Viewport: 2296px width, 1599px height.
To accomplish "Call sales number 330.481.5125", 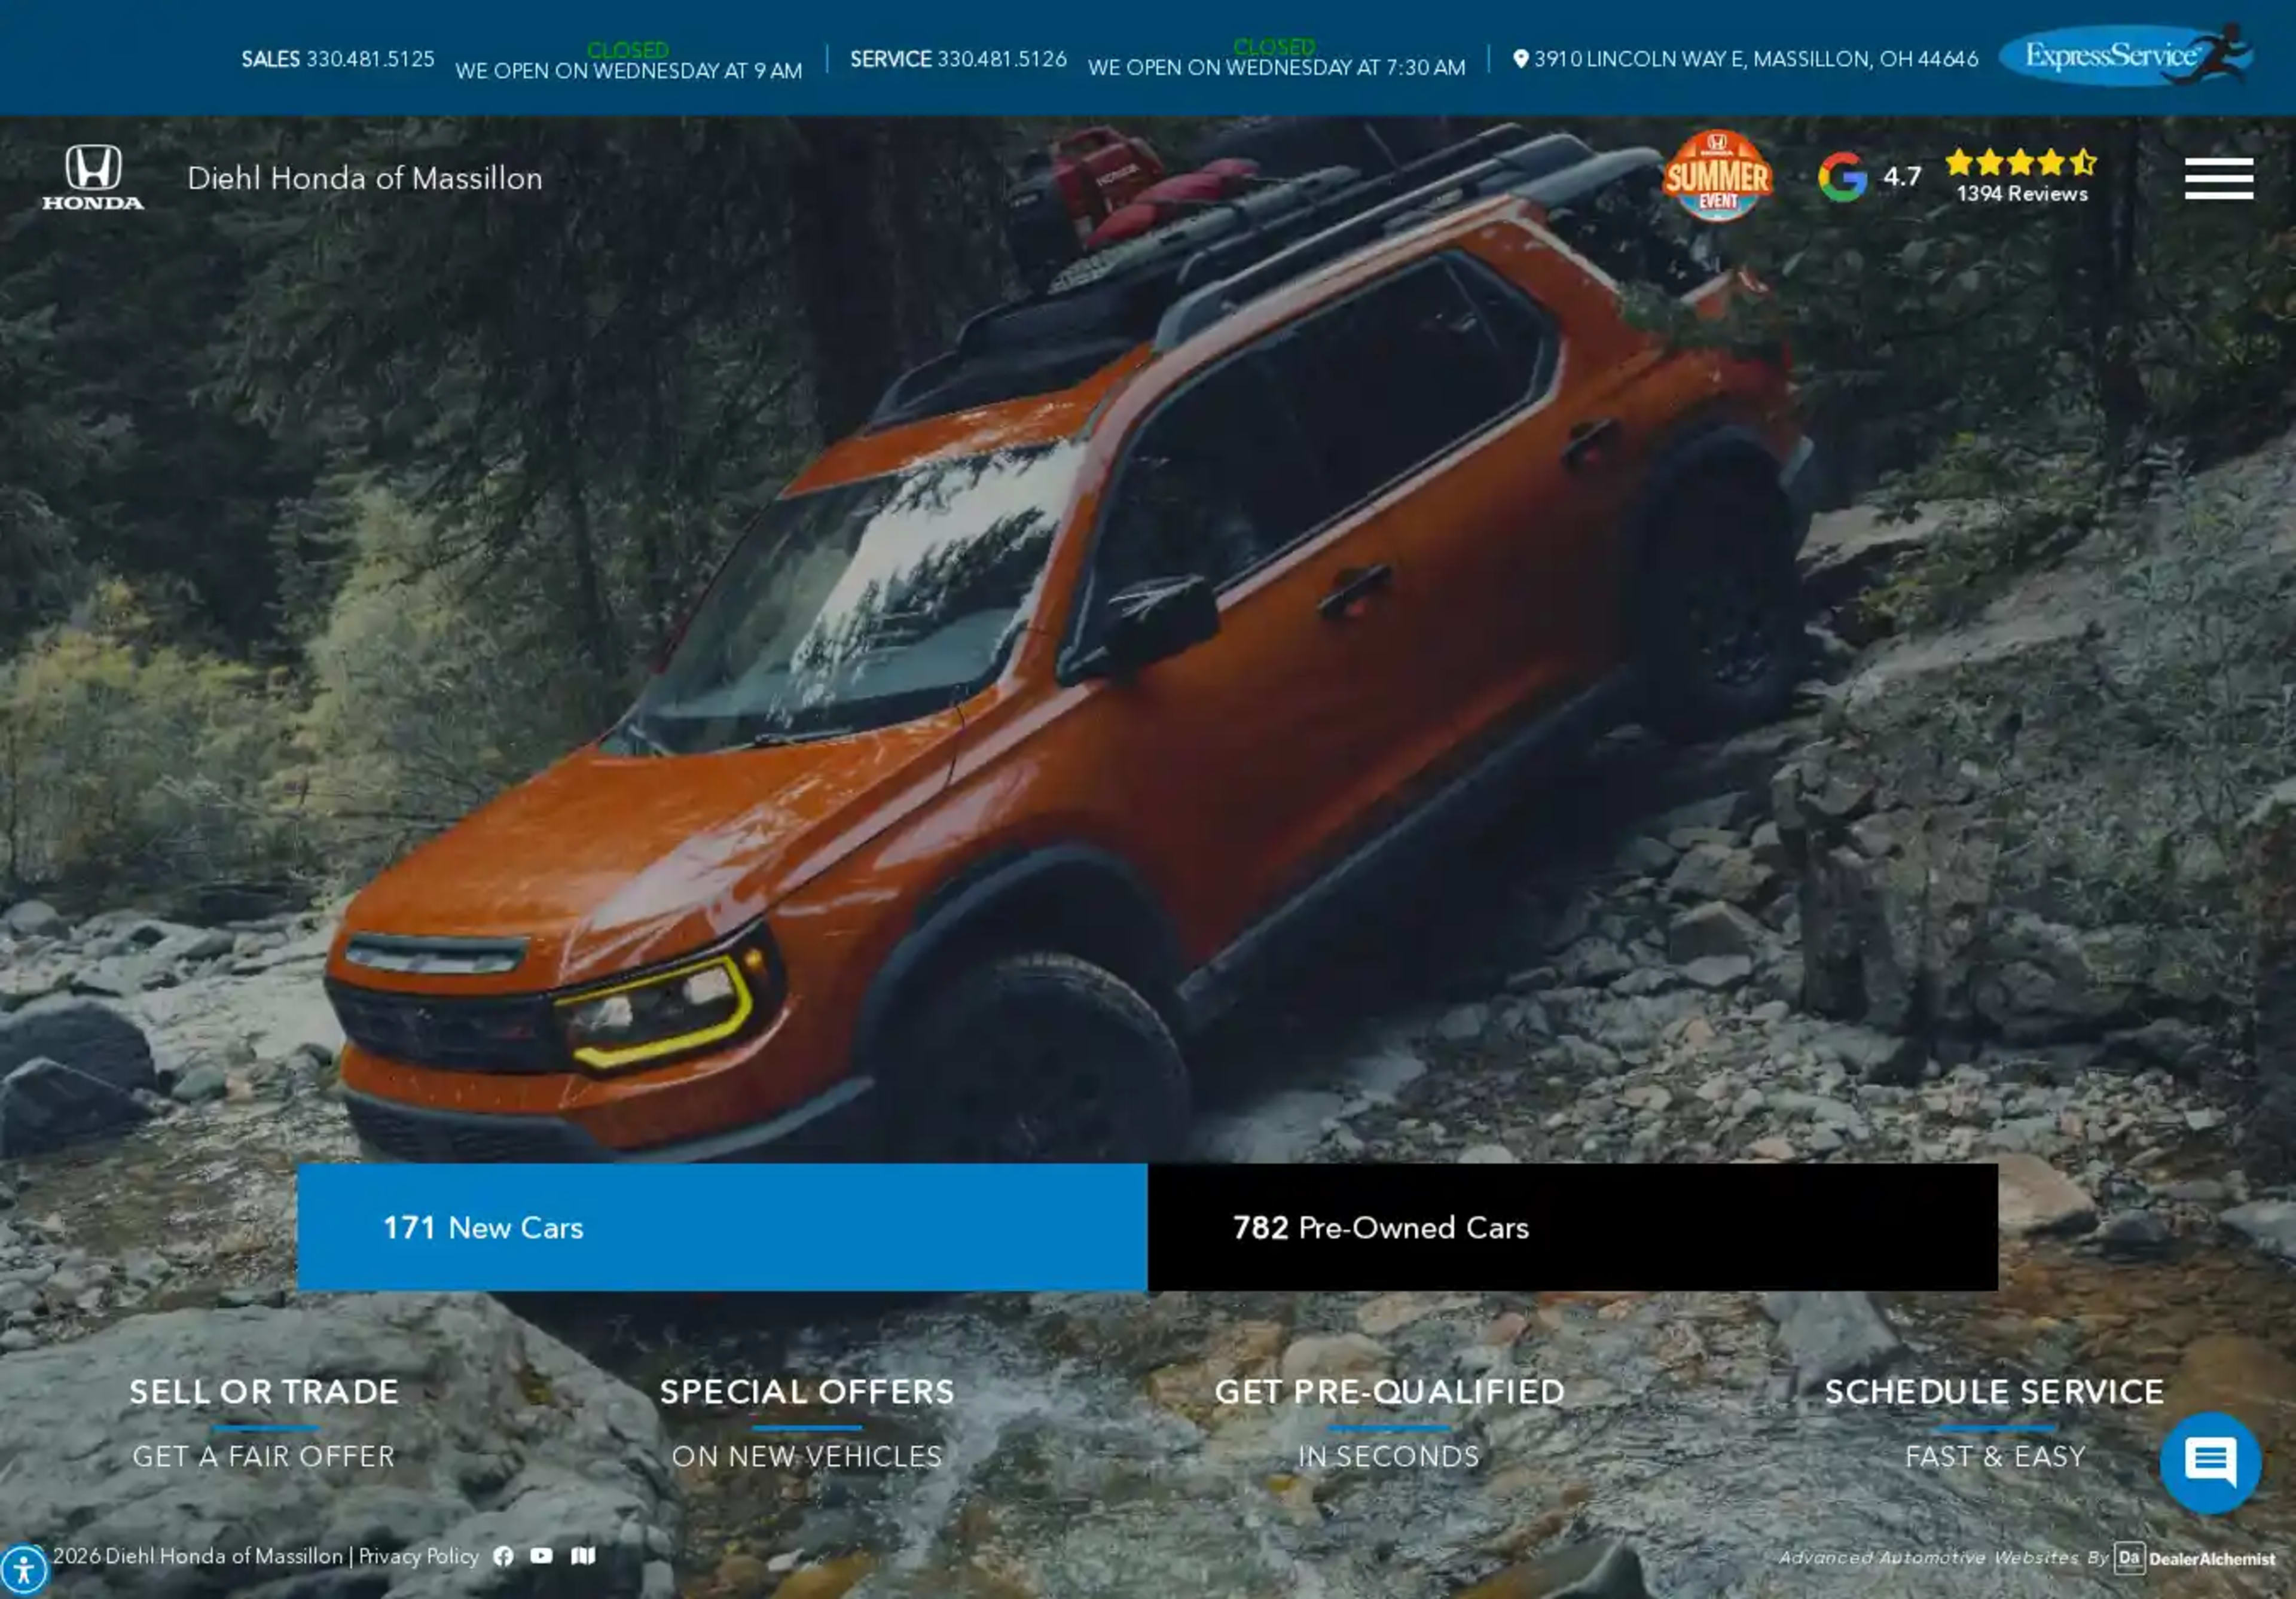I will click(370, 59).
